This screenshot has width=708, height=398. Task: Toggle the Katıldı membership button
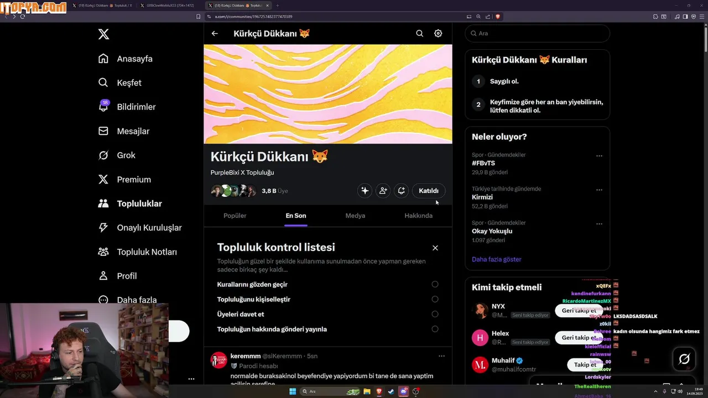click(x=429, y=191)
